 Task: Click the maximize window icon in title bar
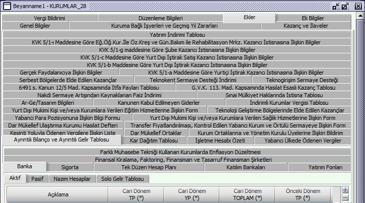pyautogui.click(x=345, y=6)
